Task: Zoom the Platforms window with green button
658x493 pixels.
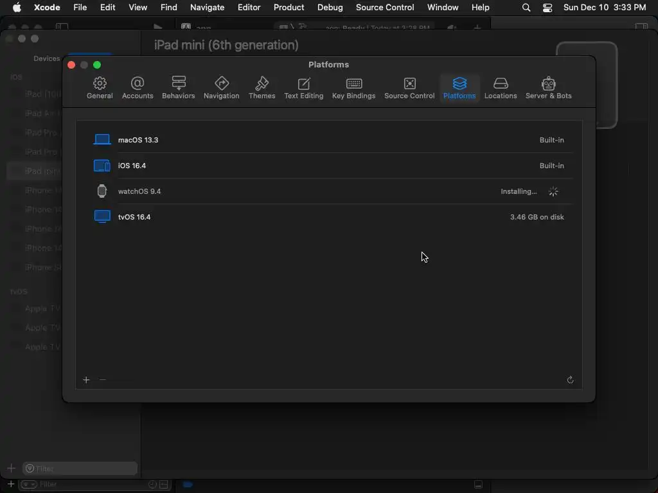Action: pyautogui.click(x=97, y=65)
